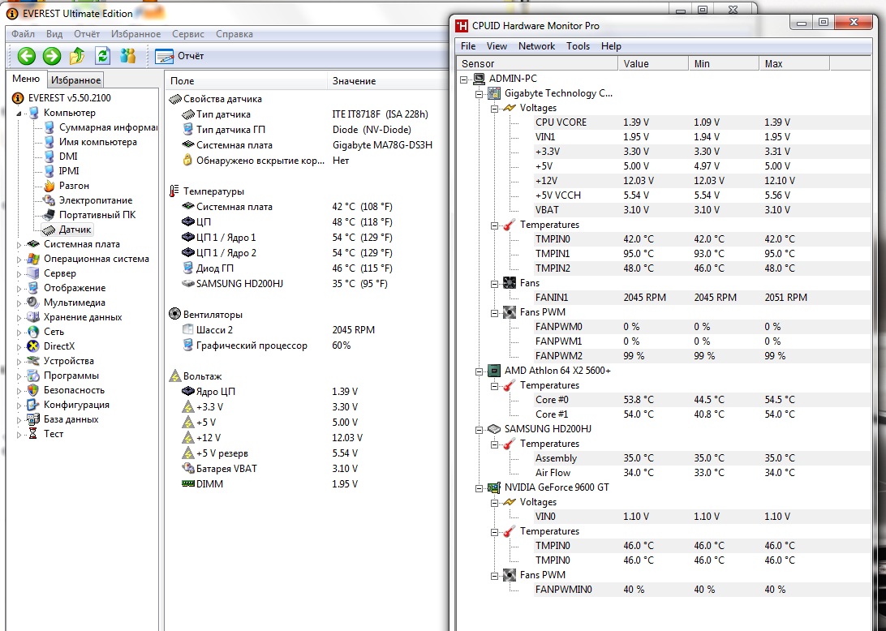The image size is (886, 631).
Task: Expand the Хранение данных tree node
Action: pos(19,317)
